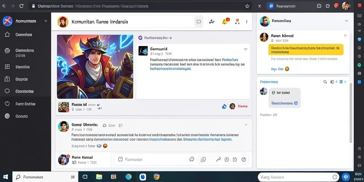364x182 pixels.
Task: Collapse the Gennd Obronias post with its corner icon
Action: [x=246, y=125]
